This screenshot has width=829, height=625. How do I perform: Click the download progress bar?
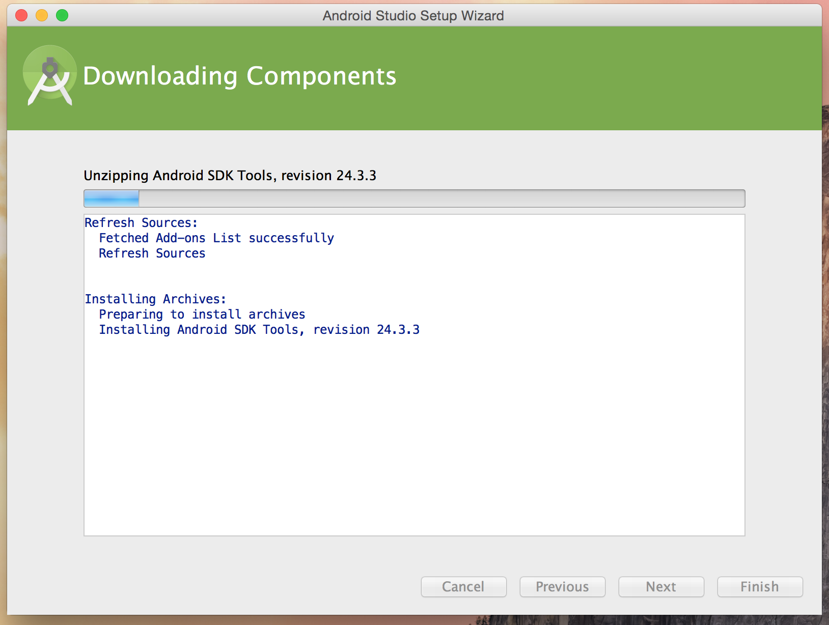[x=414, y=198]
